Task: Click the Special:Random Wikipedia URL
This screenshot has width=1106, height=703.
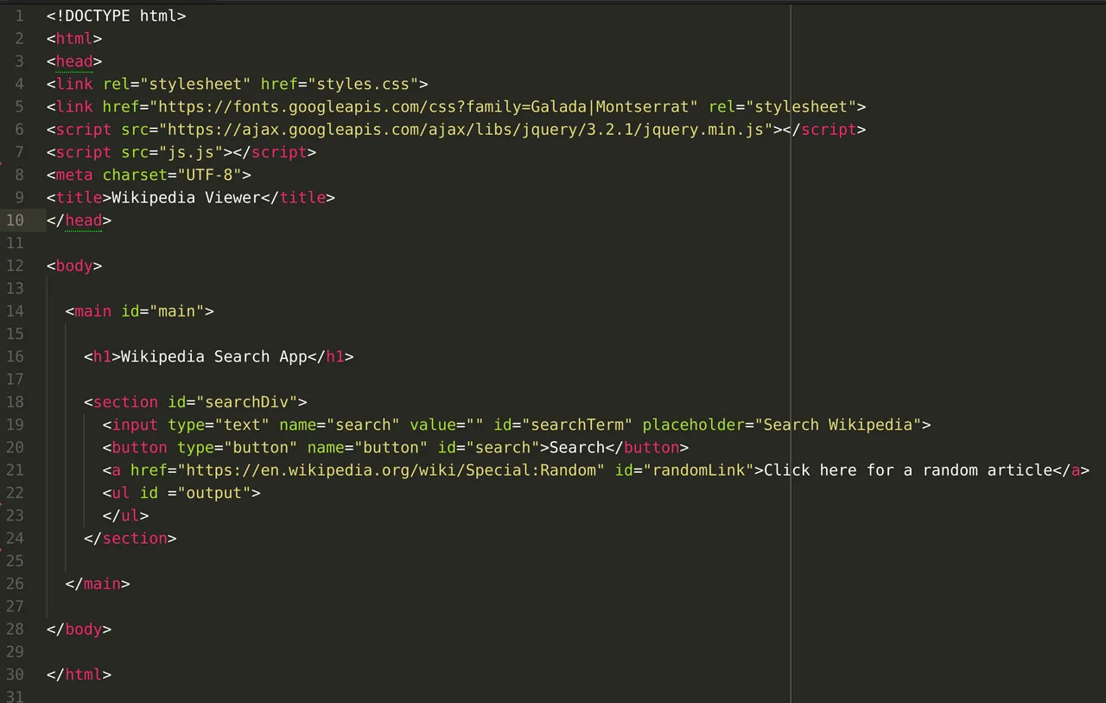Action: (x=391, y=470)
